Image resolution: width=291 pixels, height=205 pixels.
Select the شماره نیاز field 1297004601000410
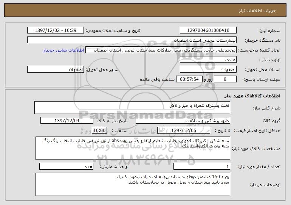208,30
